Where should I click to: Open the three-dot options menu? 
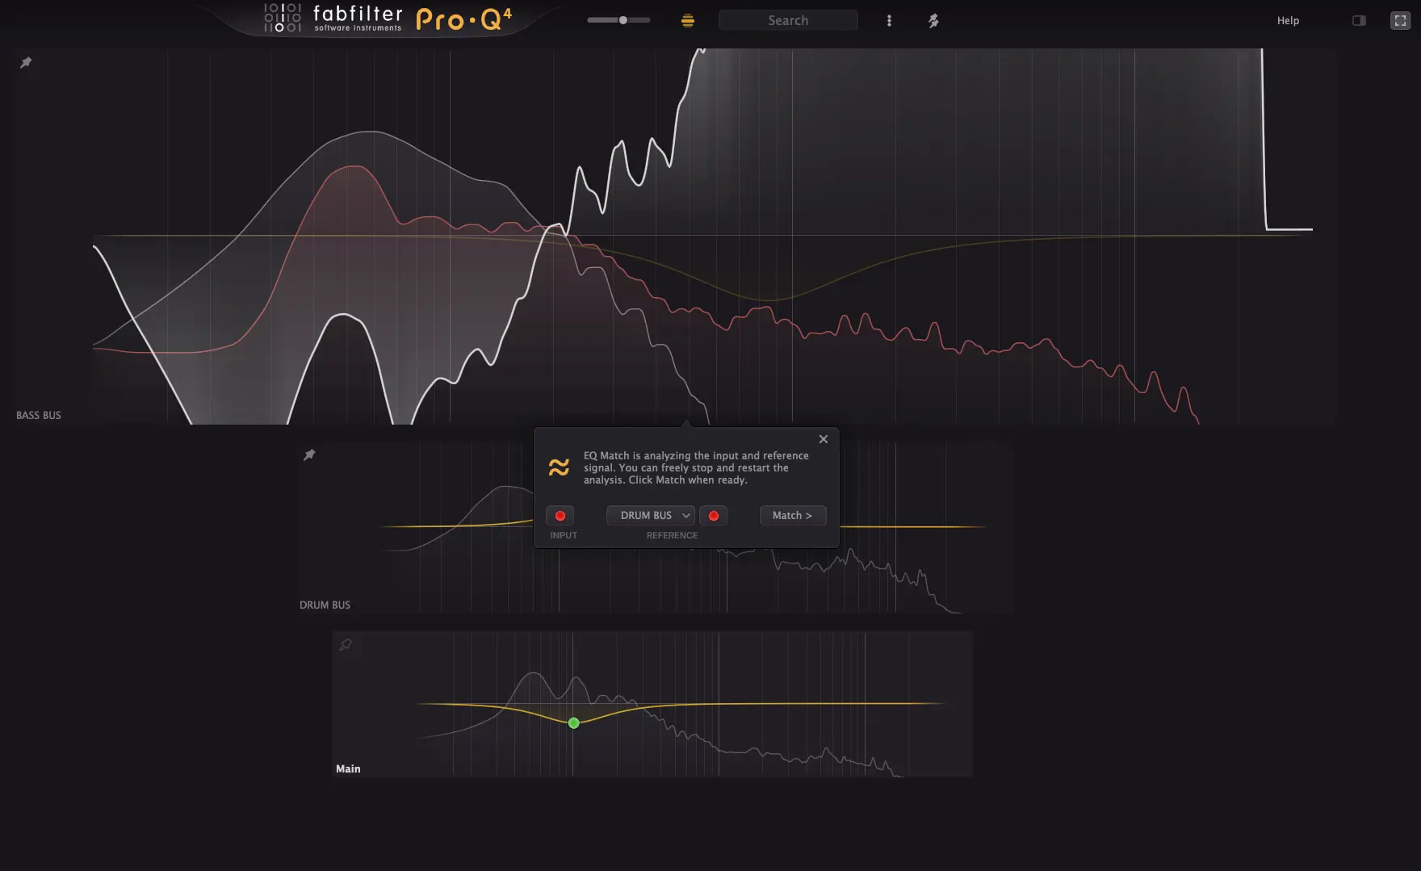(889, 21)
